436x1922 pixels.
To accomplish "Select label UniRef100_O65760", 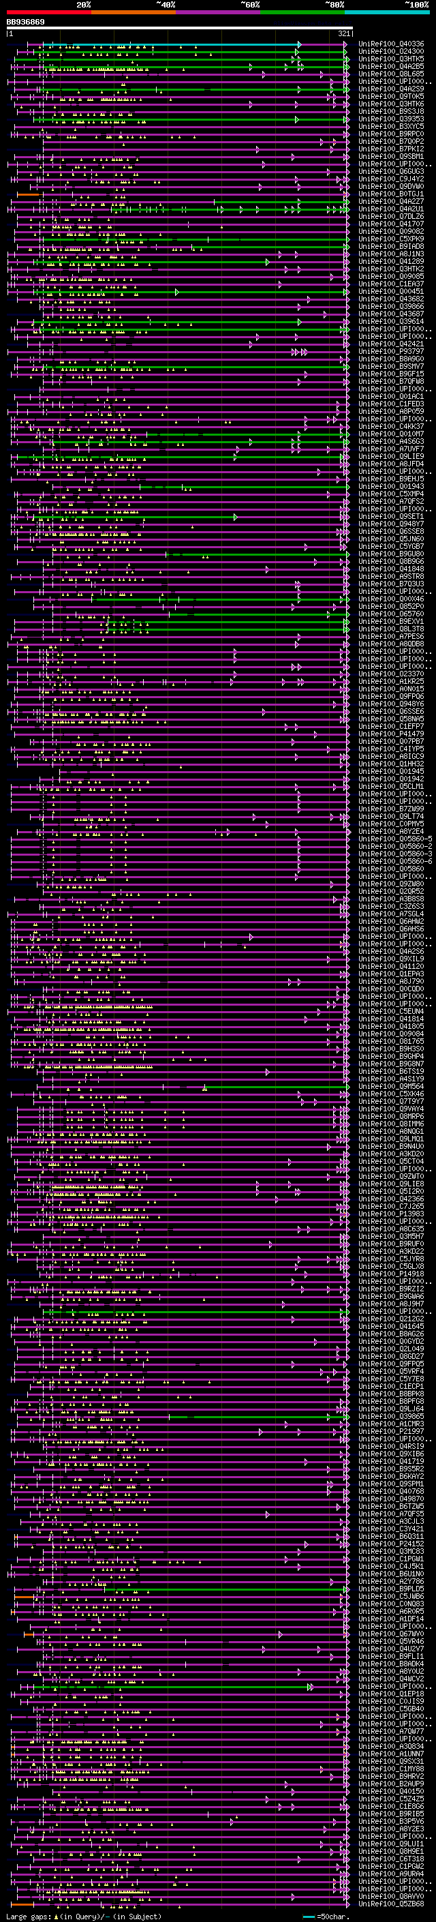I will [390, 614].
